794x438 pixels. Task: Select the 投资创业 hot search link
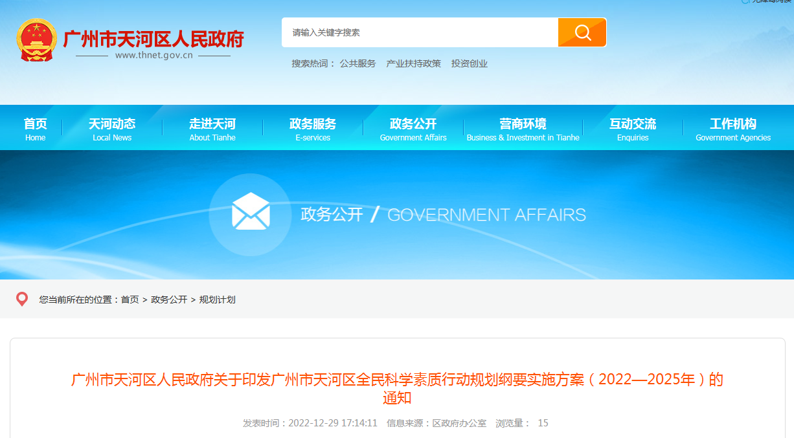tap(470, 63)
